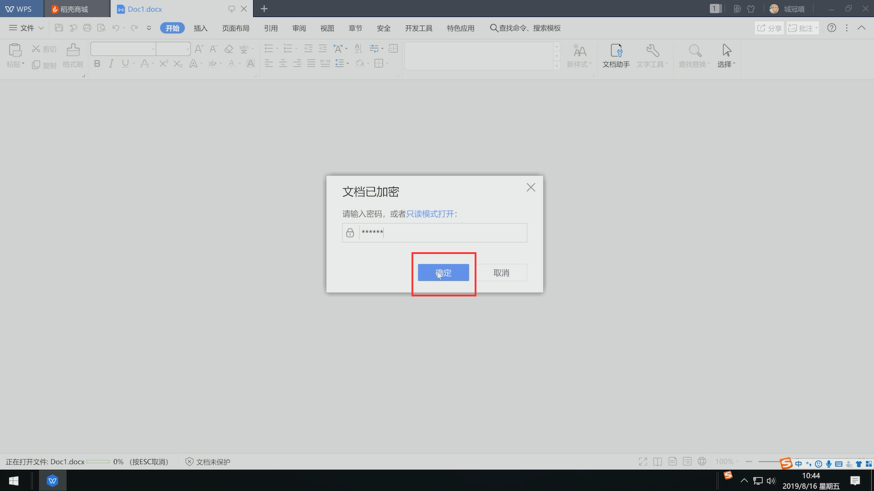Close the 文档已加密 dialog with the X
874x491 pixels.
point(530,187)
